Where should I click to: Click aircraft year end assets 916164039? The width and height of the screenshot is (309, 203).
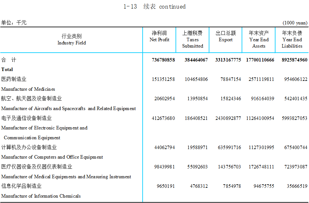click(263, 99)
